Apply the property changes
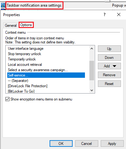Screen dimensions: 126x149 [x=112, y=144]
